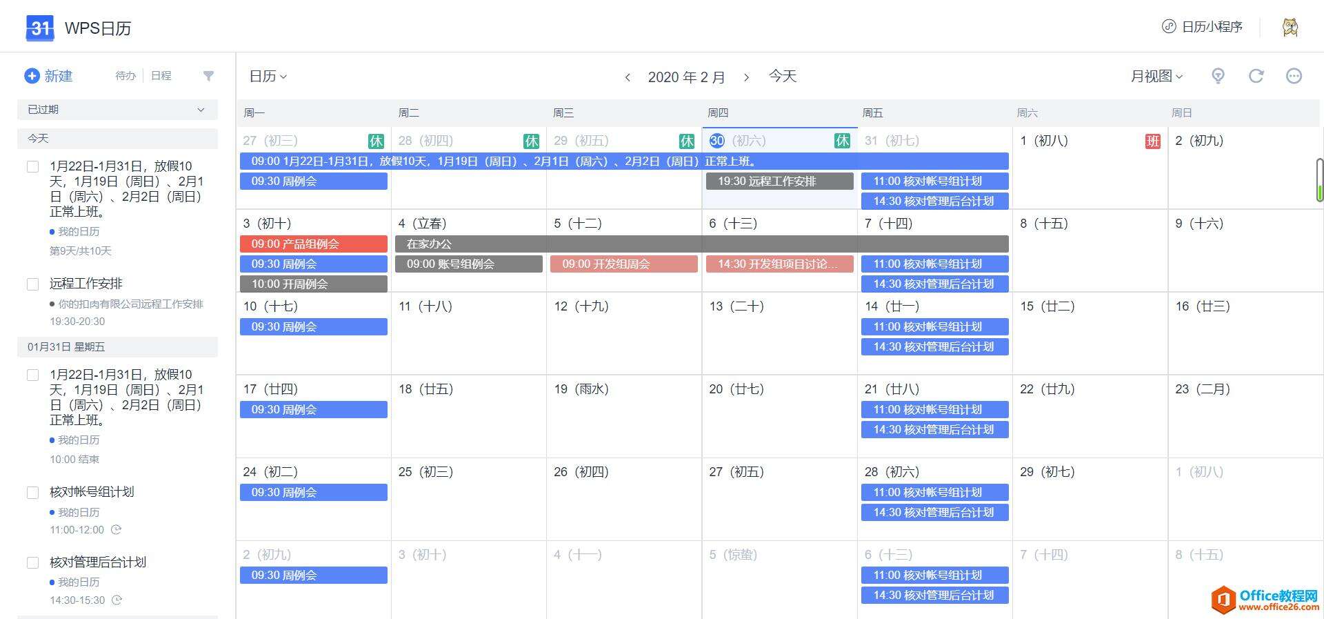Switch to the 待办 tab

click(126, 76)
